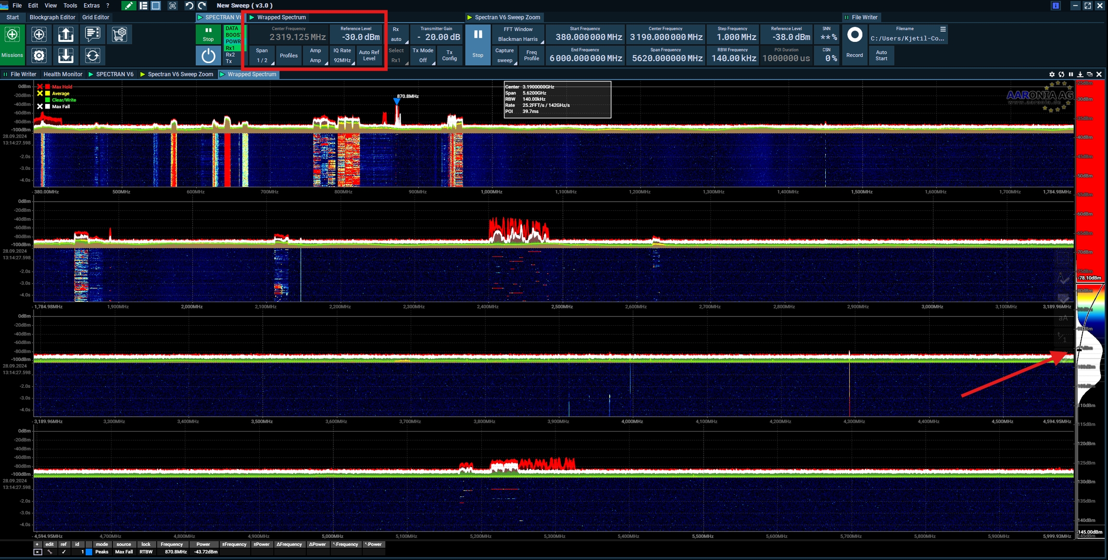Image resolution: width=1108 pixels, height=560 pixels.
Task: Click the refresh sync mission icon
Action: pyautogui.click(x=92, y=56)
